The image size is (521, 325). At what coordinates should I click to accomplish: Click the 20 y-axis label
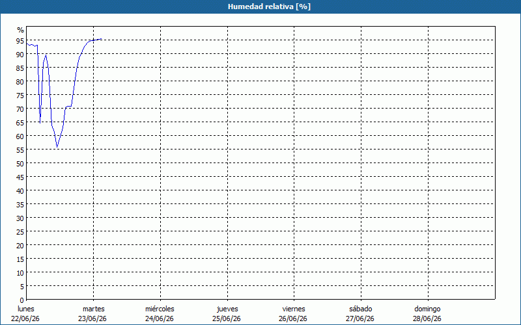tap(20, 246)
